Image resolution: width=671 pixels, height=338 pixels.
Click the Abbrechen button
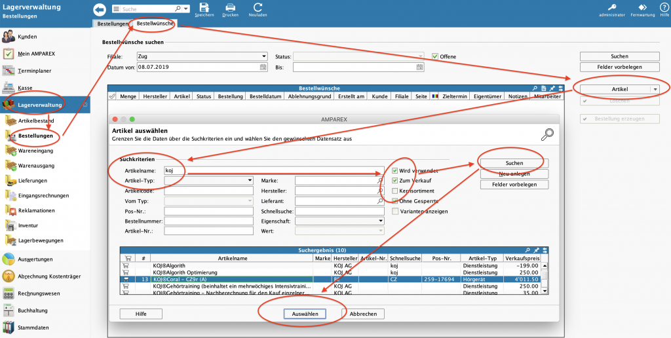point(362,314)
